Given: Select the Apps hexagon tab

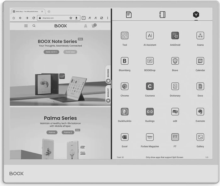Looking at the screenshot, I should (196, 14).
